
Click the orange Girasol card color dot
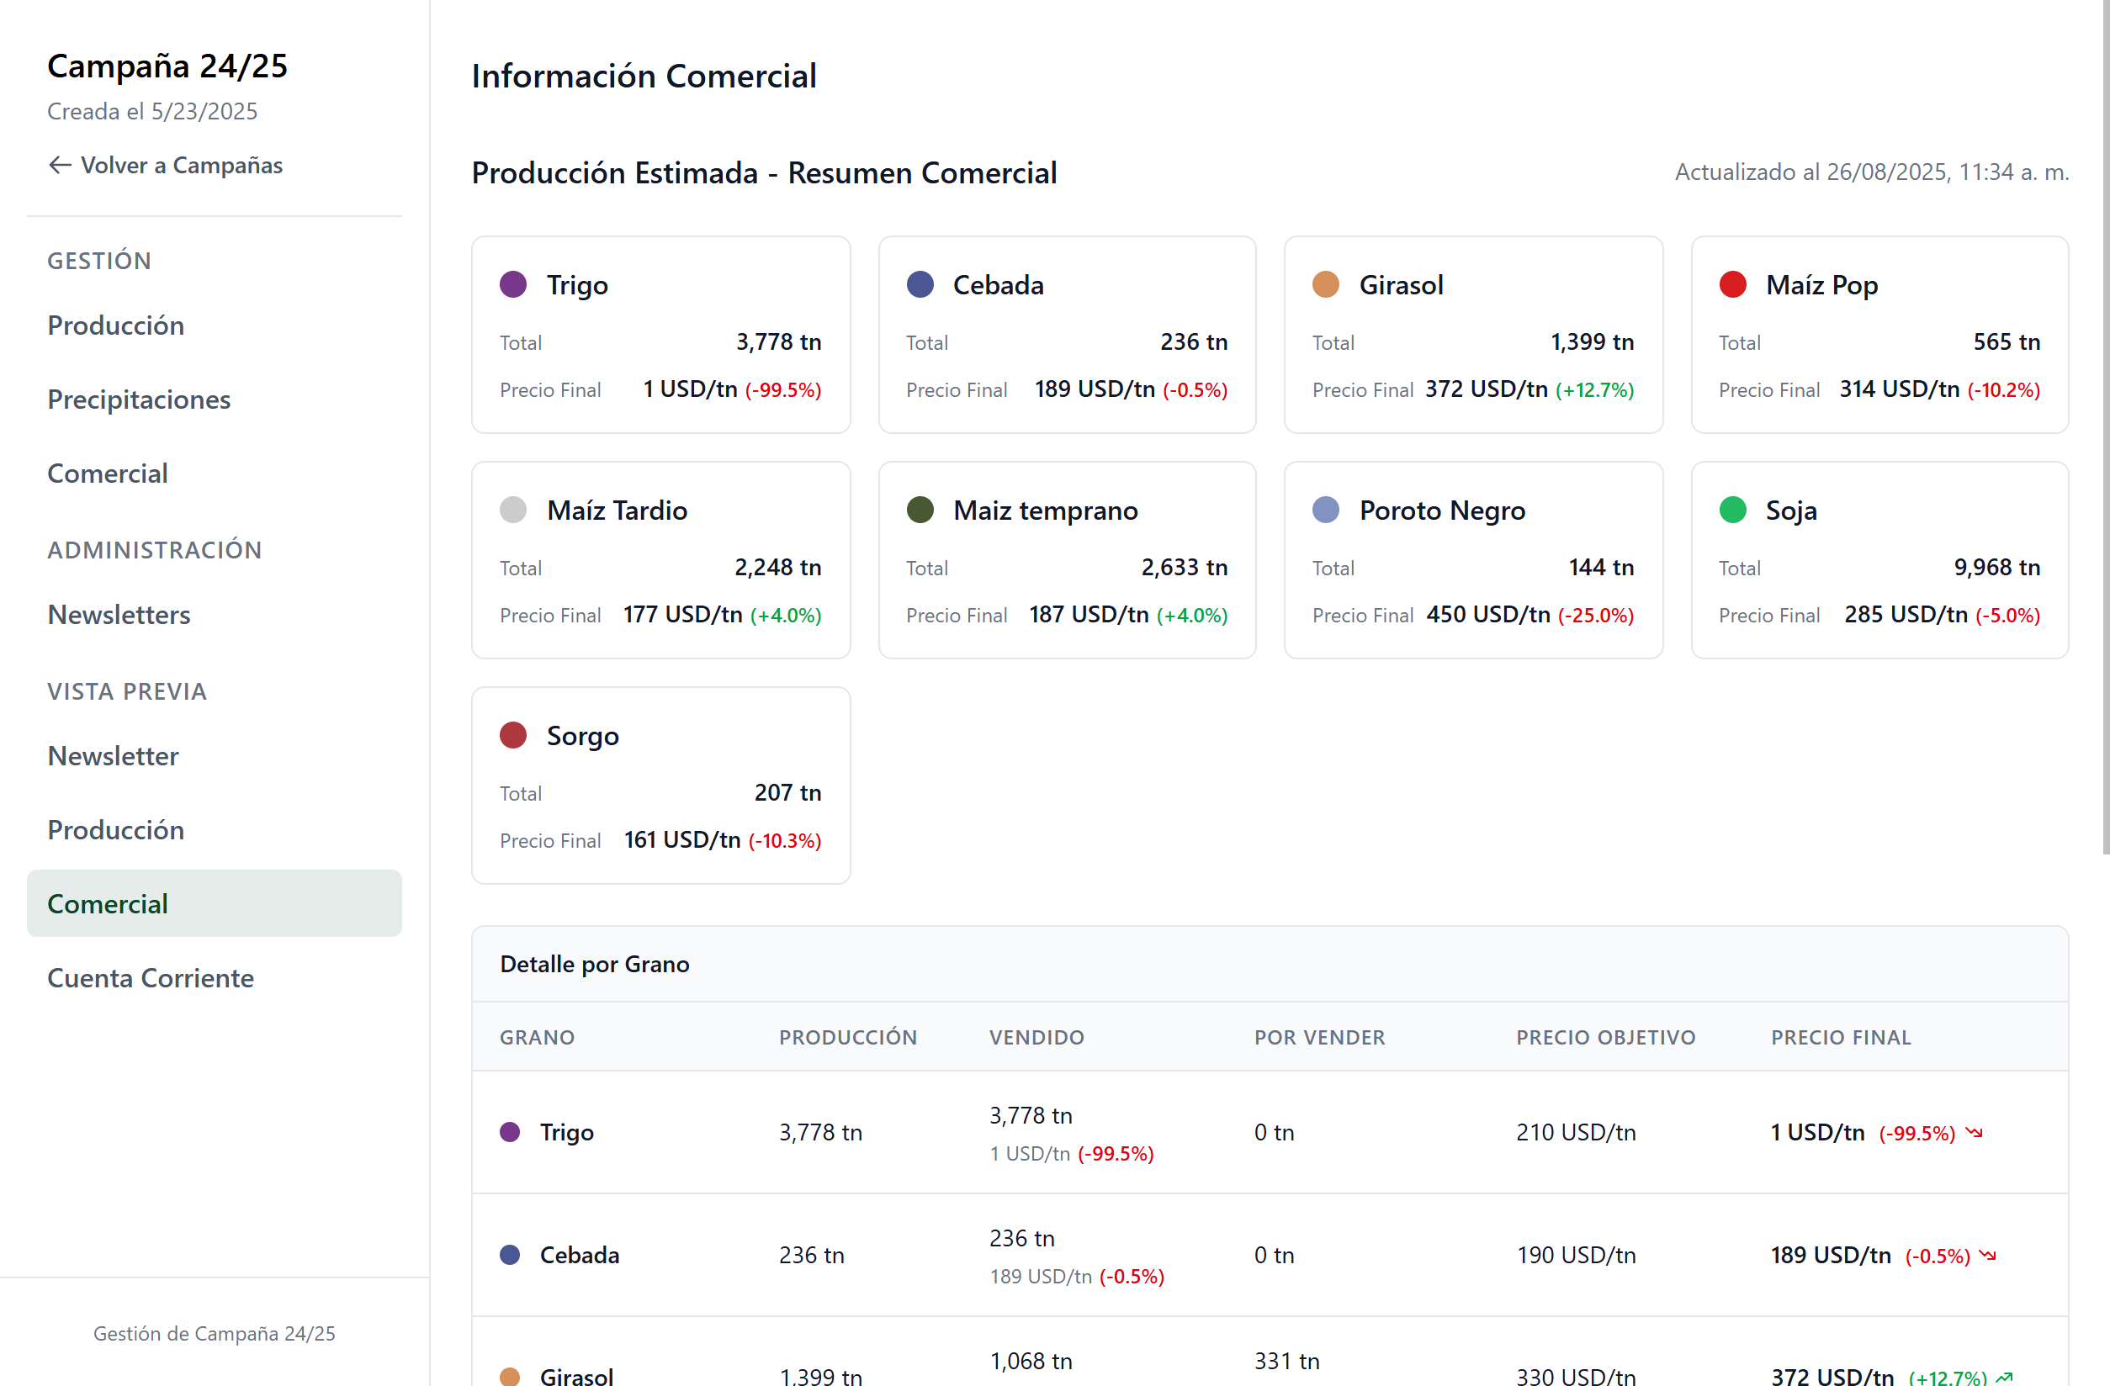1325,284
